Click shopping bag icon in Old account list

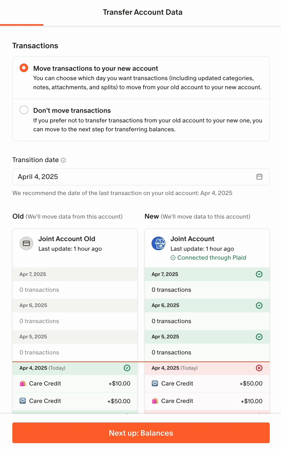point(23,383)
